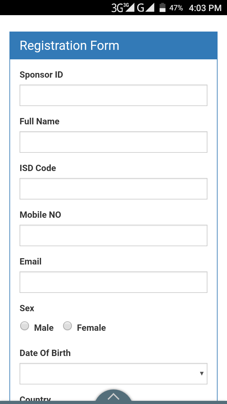
Task: Tap the upward chevron at screen bottom
Action: coord(113,397)
